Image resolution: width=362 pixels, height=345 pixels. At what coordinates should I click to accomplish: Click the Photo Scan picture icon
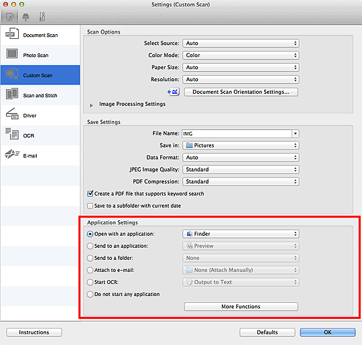[12, 54]
